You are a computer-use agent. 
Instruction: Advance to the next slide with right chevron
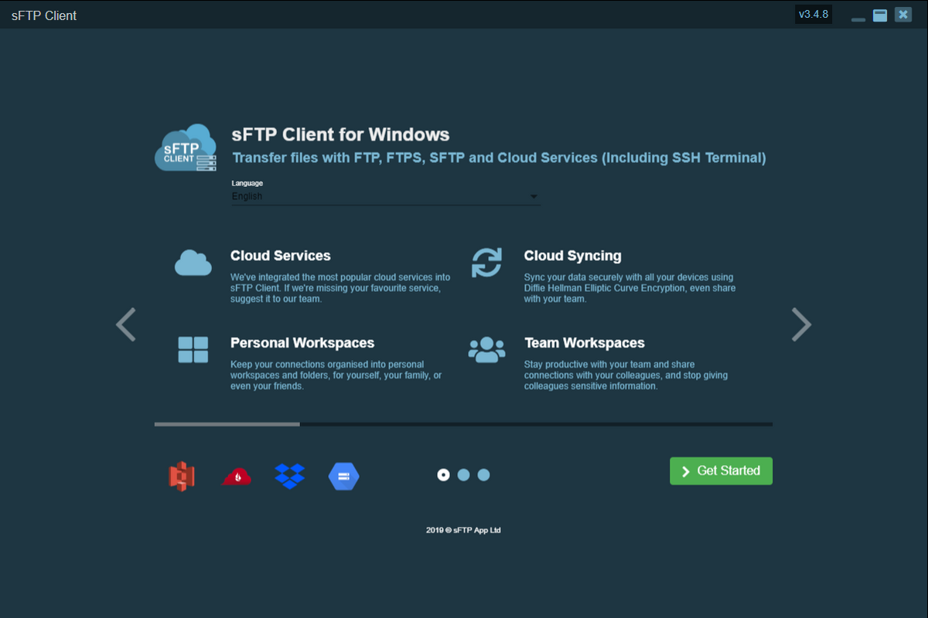(802, 324)
